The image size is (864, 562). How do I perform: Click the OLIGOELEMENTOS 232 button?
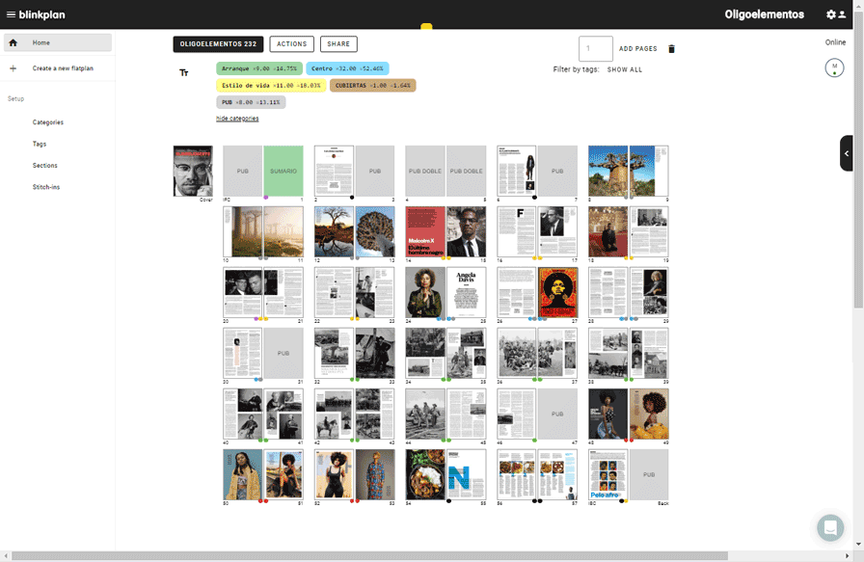click(x=218, y=44)
